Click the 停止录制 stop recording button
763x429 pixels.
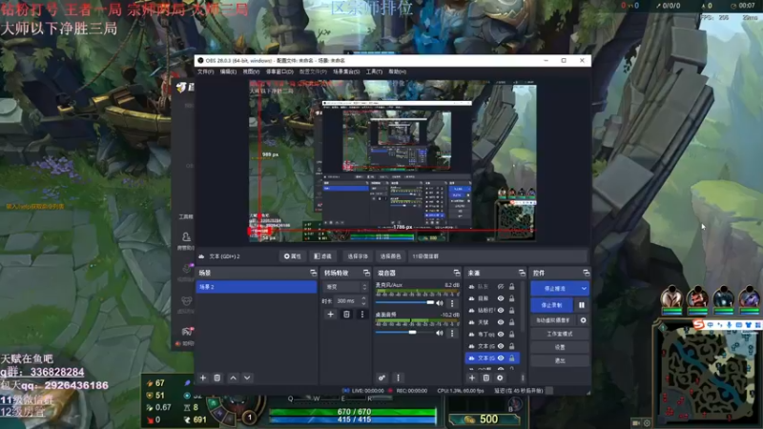coord(552,305)
